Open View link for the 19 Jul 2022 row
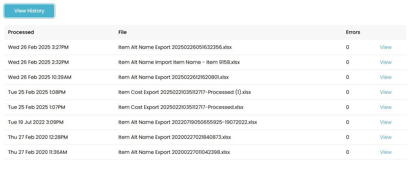The image size is (414, 171). tap(385, 122)
